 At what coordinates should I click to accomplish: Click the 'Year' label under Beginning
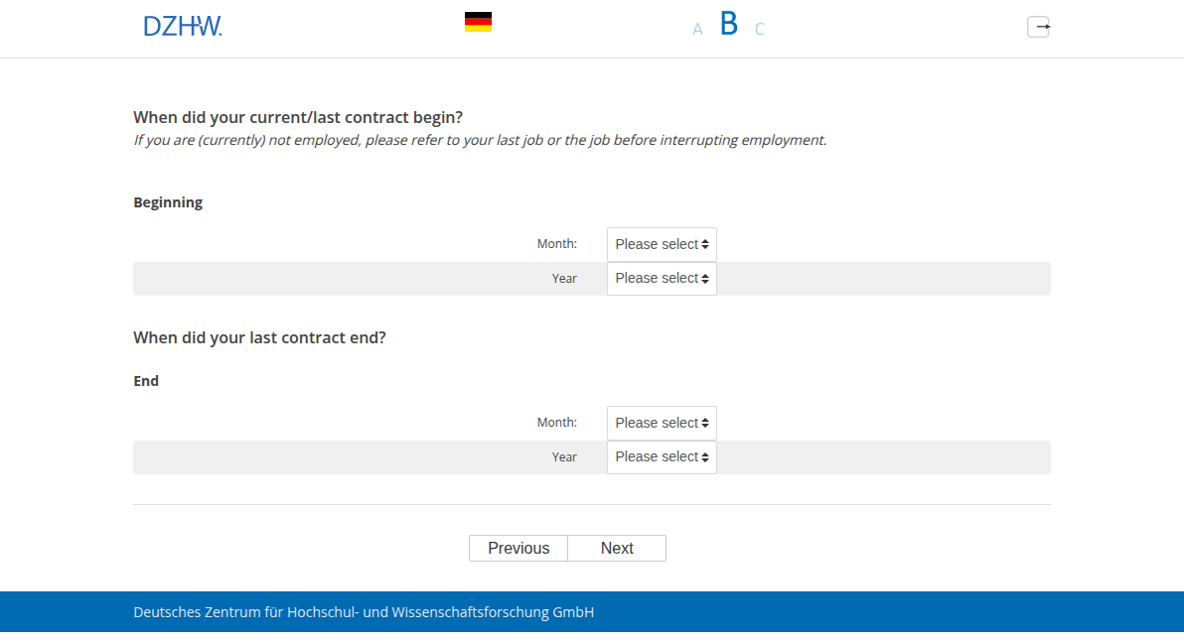[564, 278]
